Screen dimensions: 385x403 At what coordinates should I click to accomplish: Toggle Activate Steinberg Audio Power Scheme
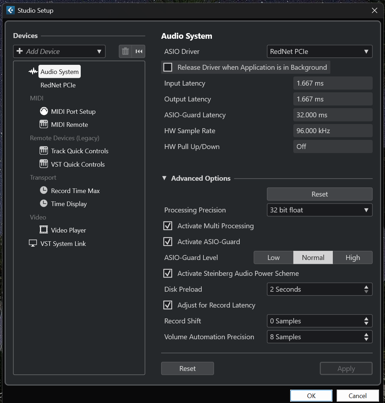click(x=168, y=273)
